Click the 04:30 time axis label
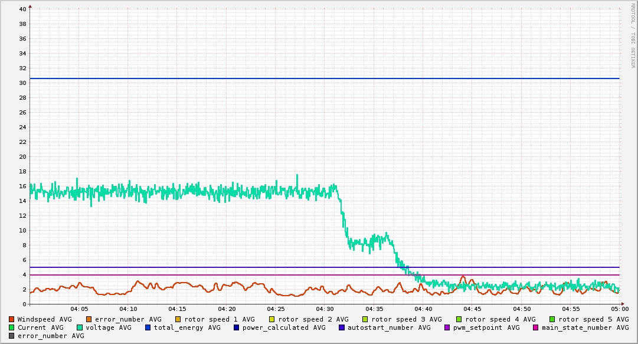This screenshot has height=344, width=638. [x=325, y=309]
